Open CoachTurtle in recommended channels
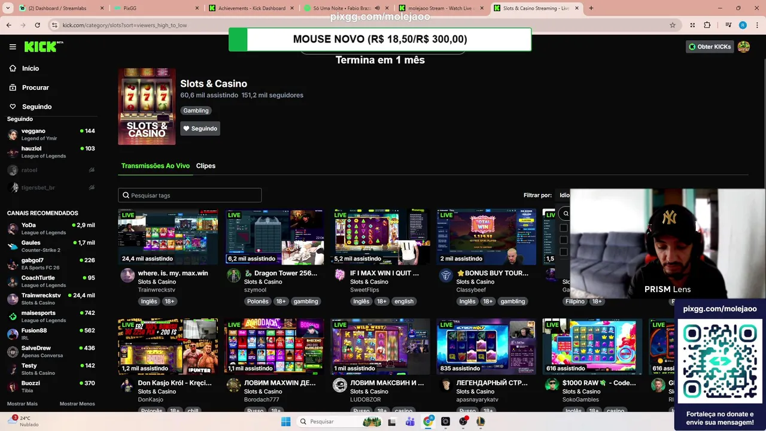Image resolution: width=766 pixels, height=431 pixels. [x=51, y=281]
